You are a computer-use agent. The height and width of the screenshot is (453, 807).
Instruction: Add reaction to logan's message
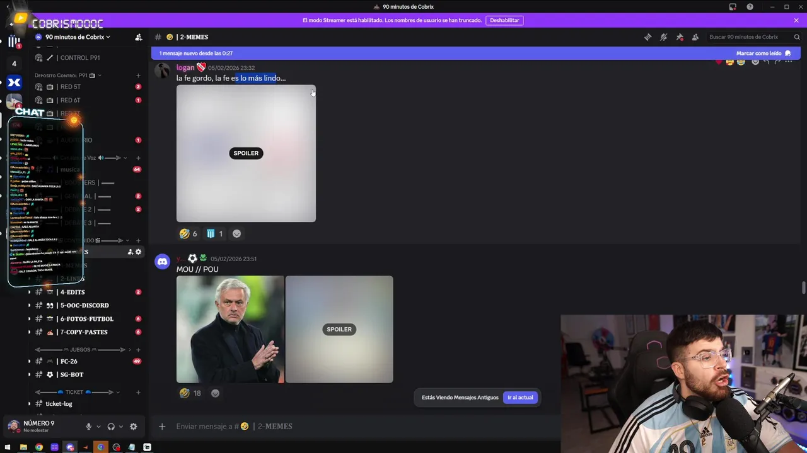236,233
